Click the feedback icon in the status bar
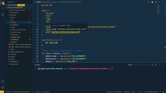 point(160,92)
